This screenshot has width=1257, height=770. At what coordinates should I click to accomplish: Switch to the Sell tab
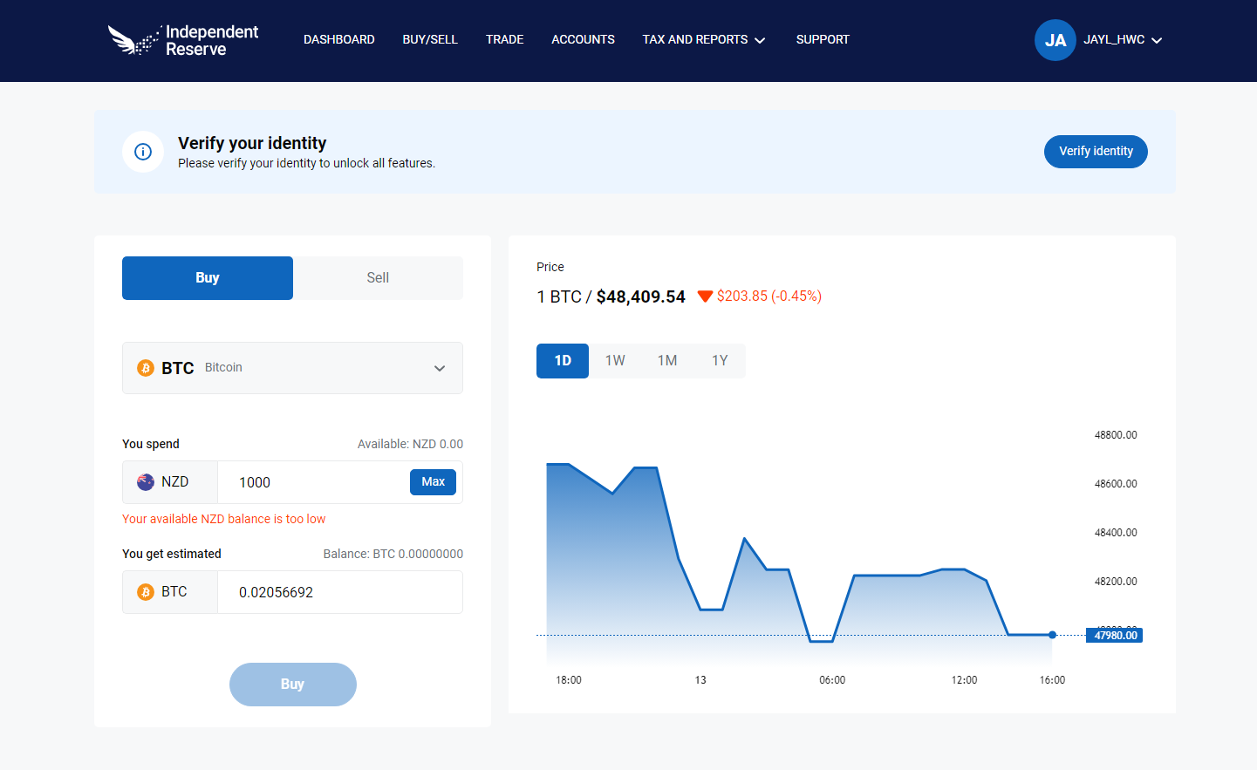(x=378, y=278)
